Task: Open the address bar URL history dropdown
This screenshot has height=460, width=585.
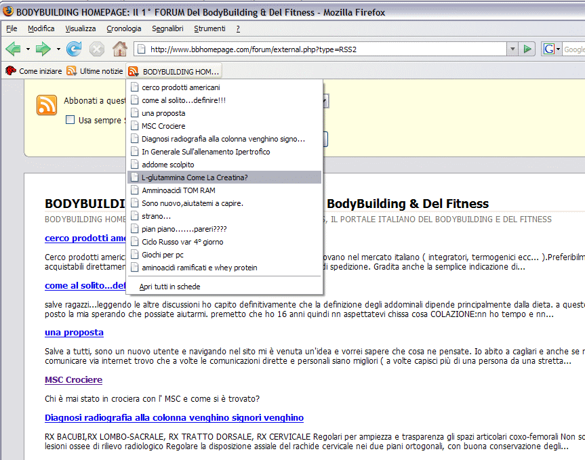Action: (x=512, y=49)
